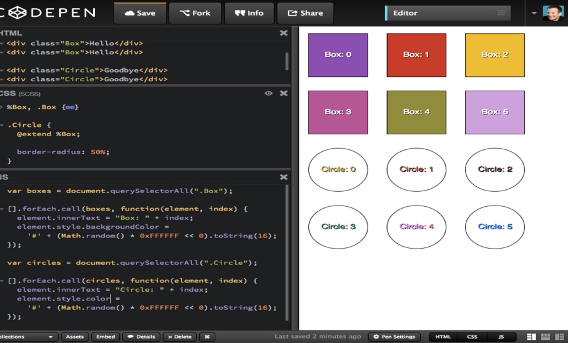Click the user profile avatar

click(x=553, y=13)
